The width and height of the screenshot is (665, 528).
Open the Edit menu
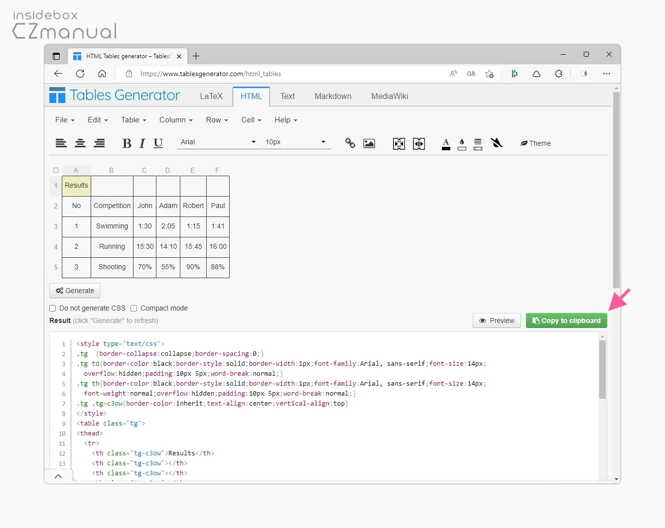pyautogui.click(x=98, y=120)
